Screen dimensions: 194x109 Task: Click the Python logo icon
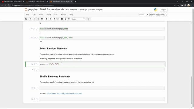point(156,9)
